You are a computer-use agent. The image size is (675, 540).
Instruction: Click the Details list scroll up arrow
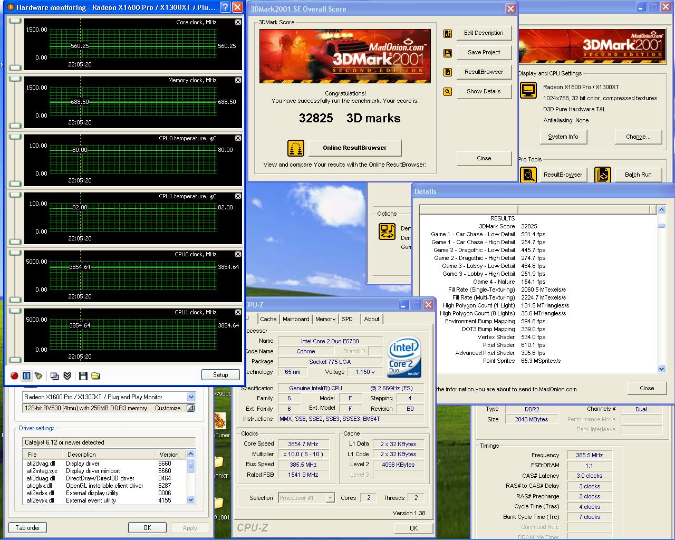click(x=662, y=210)
